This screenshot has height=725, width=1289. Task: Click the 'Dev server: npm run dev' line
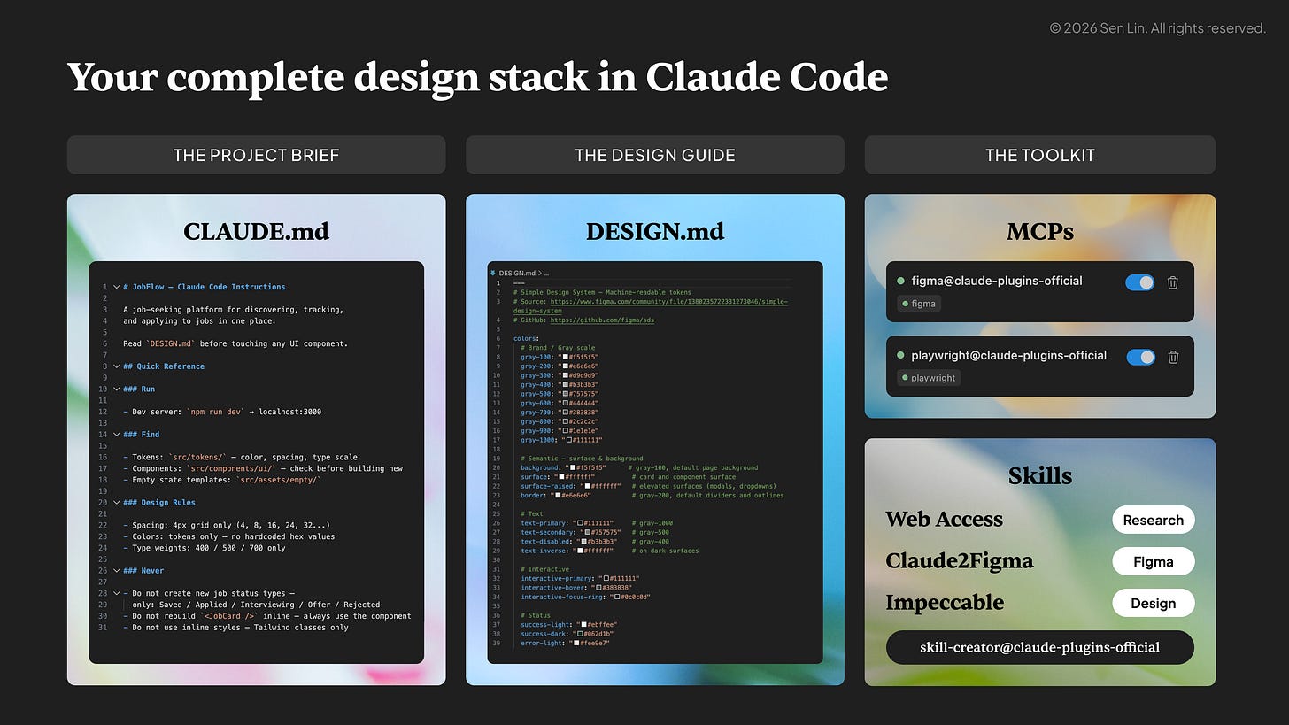point(222,412)
